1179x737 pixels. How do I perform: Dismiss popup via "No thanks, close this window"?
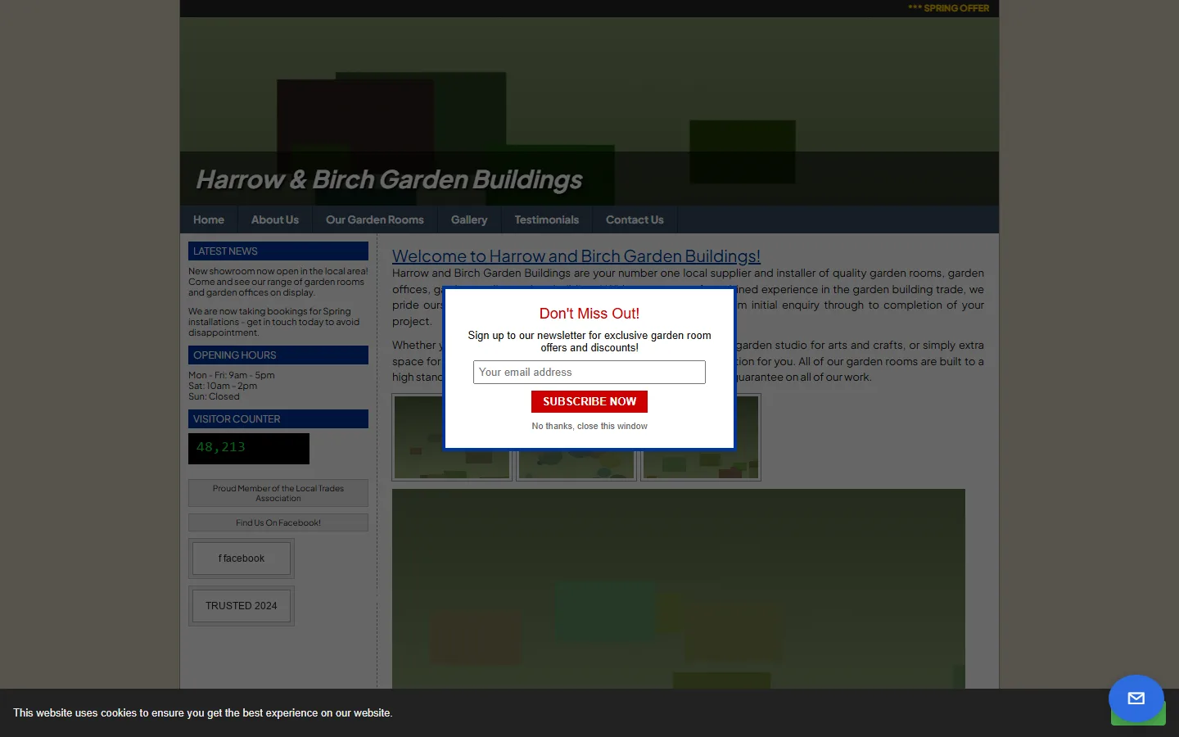589,426
